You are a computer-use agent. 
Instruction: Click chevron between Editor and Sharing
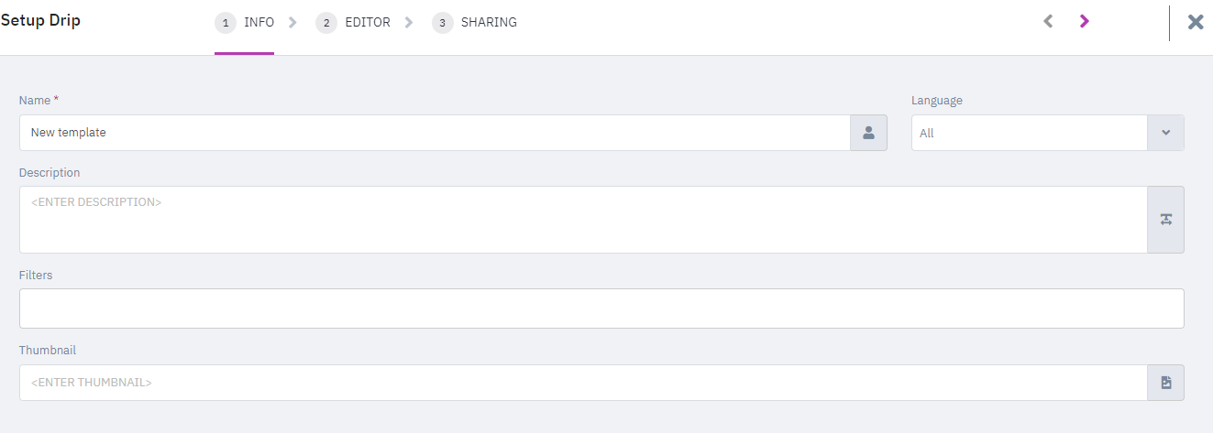tap(409, 23)
